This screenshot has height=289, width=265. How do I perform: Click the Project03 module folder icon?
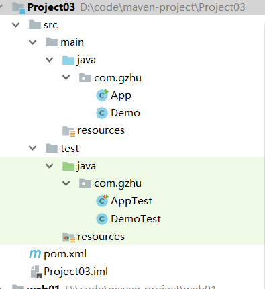point(18,8)
